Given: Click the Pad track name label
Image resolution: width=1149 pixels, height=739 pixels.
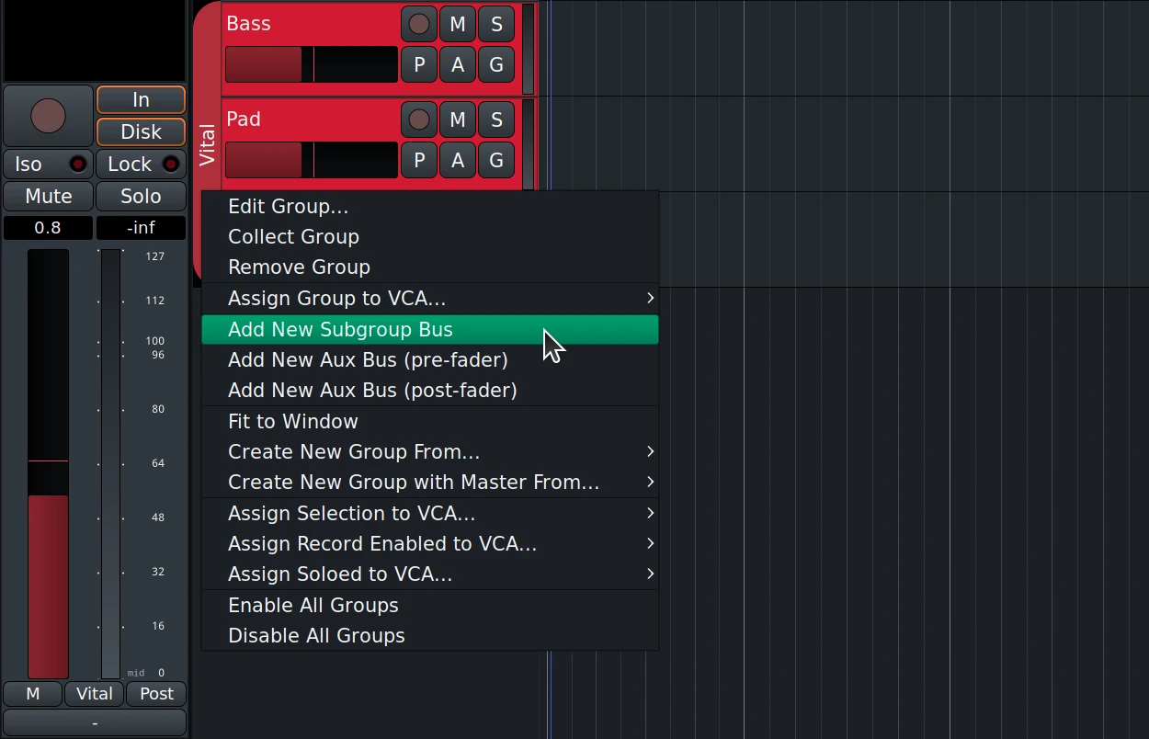Looking at the screenshot, I should point(244,119).
